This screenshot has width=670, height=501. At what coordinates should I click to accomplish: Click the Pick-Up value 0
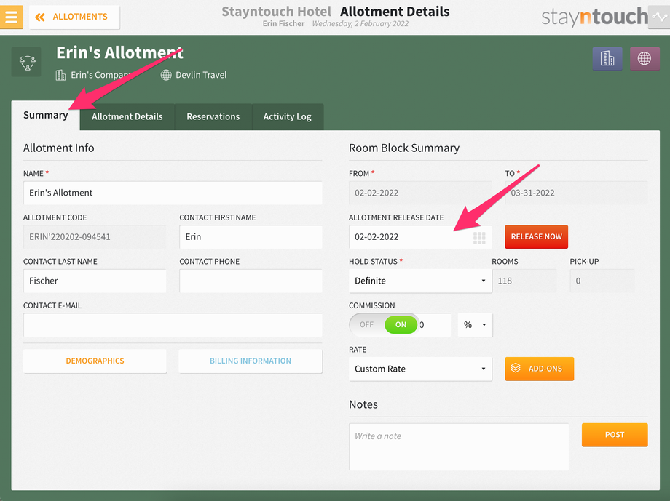602,281
